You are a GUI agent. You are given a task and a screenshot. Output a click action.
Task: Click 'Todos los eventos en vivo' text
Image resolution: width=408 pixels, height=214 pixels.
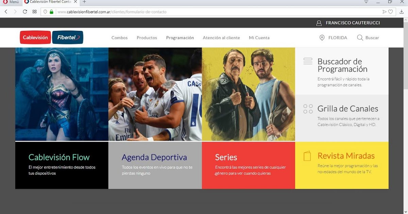[x=157, y=170]
